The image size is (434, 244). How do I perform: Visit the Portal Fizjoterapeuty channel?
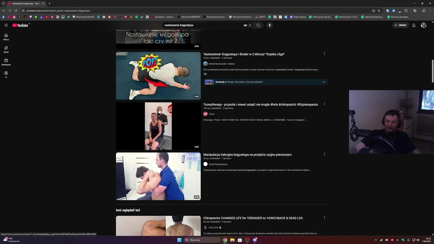(218, 164)
